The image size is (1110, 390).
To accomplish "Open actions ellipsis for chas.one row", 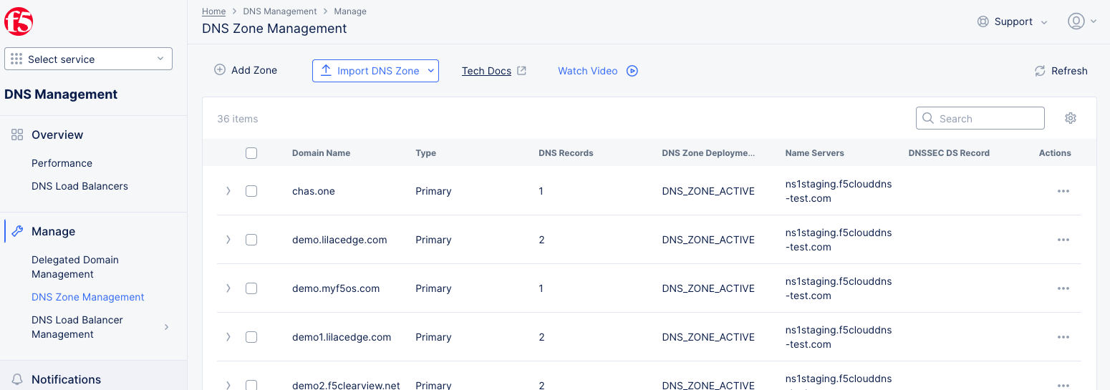I will coord(1063,191).
